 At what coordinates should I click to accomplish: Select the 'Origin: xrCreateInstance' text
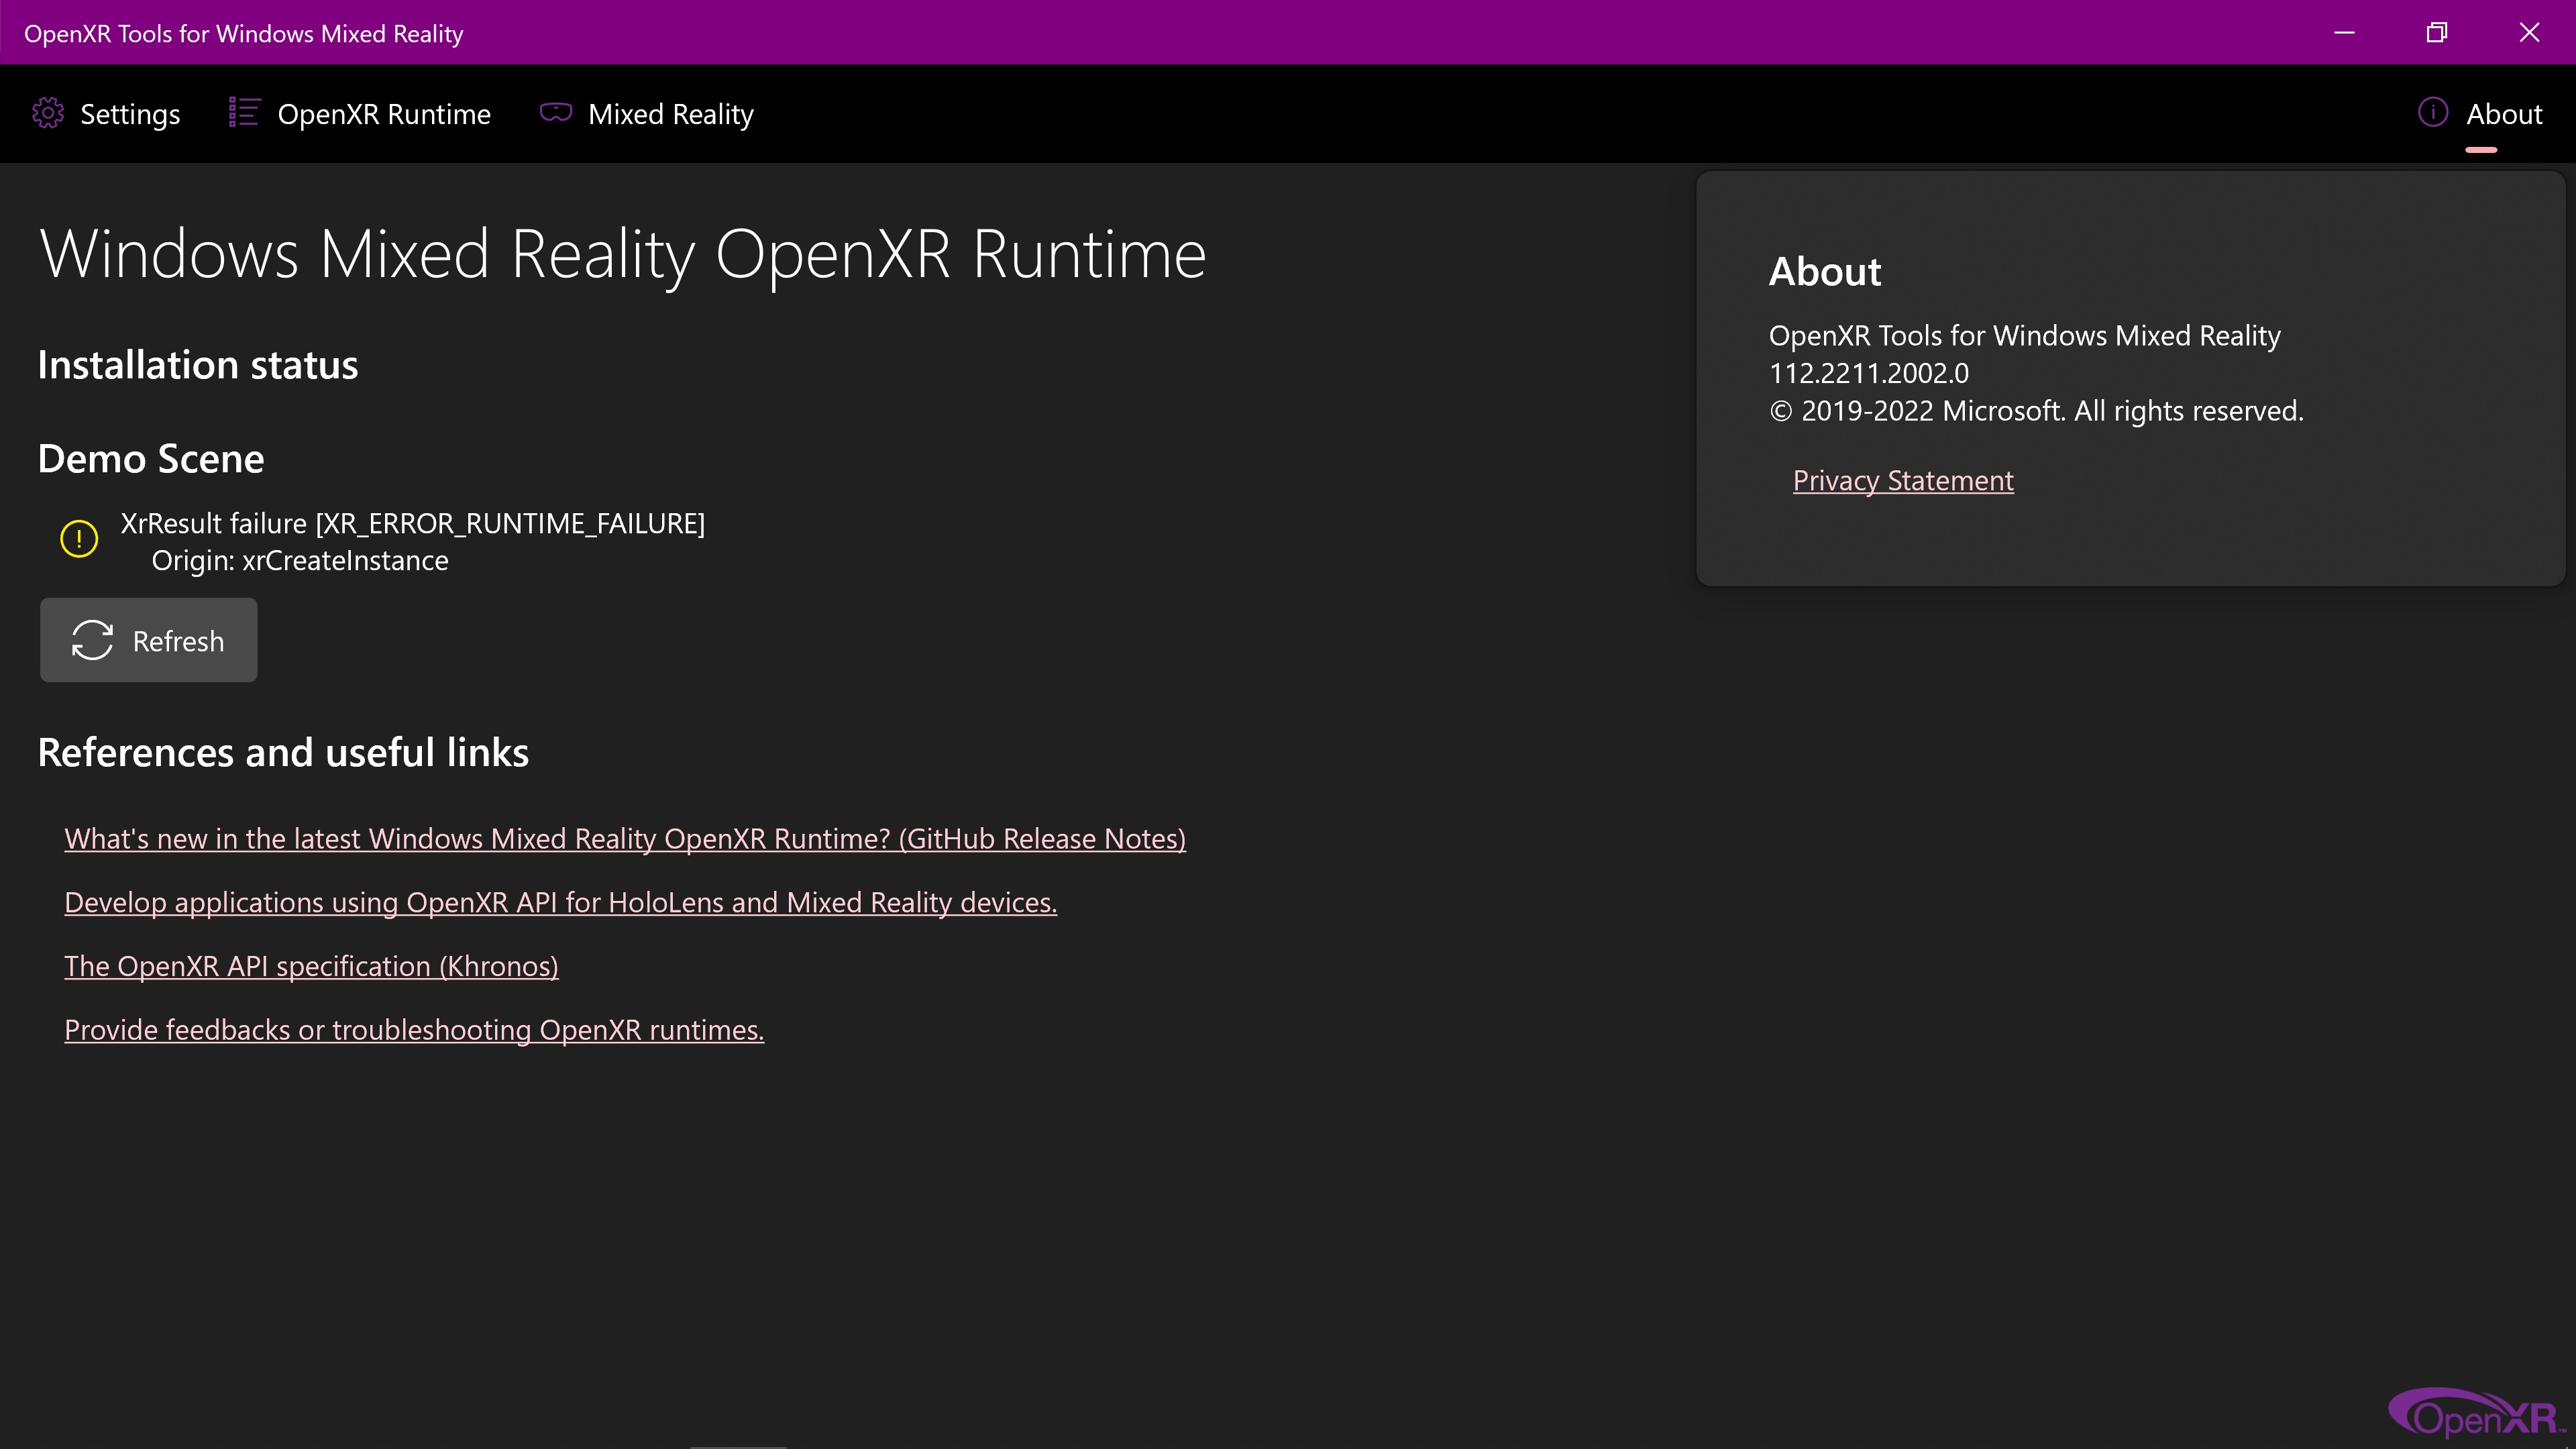[300, 561]
